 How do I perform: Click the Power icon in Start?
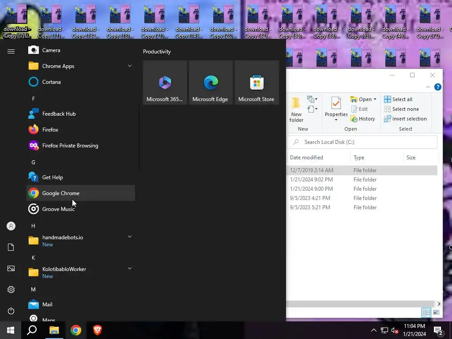tap(11, 311)
